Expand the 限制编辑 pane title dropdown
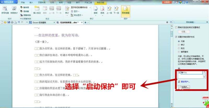This screenshot has width=209, height=108. (195, 22)
